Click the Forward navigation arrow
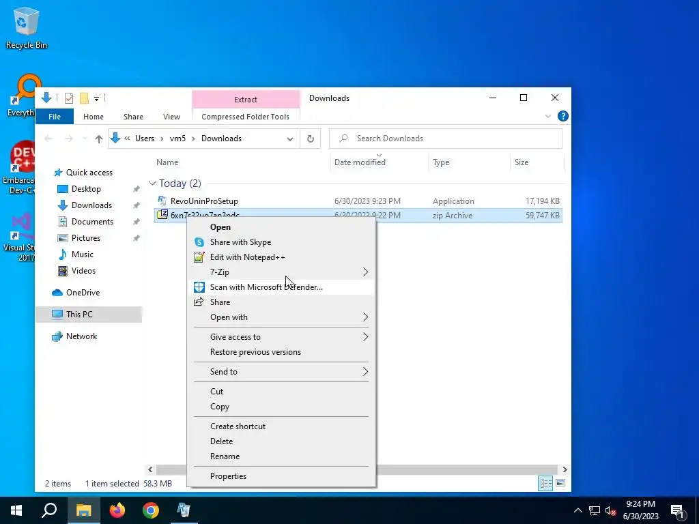Viewport: 699px width, 524px height. [x=69, y=139]
